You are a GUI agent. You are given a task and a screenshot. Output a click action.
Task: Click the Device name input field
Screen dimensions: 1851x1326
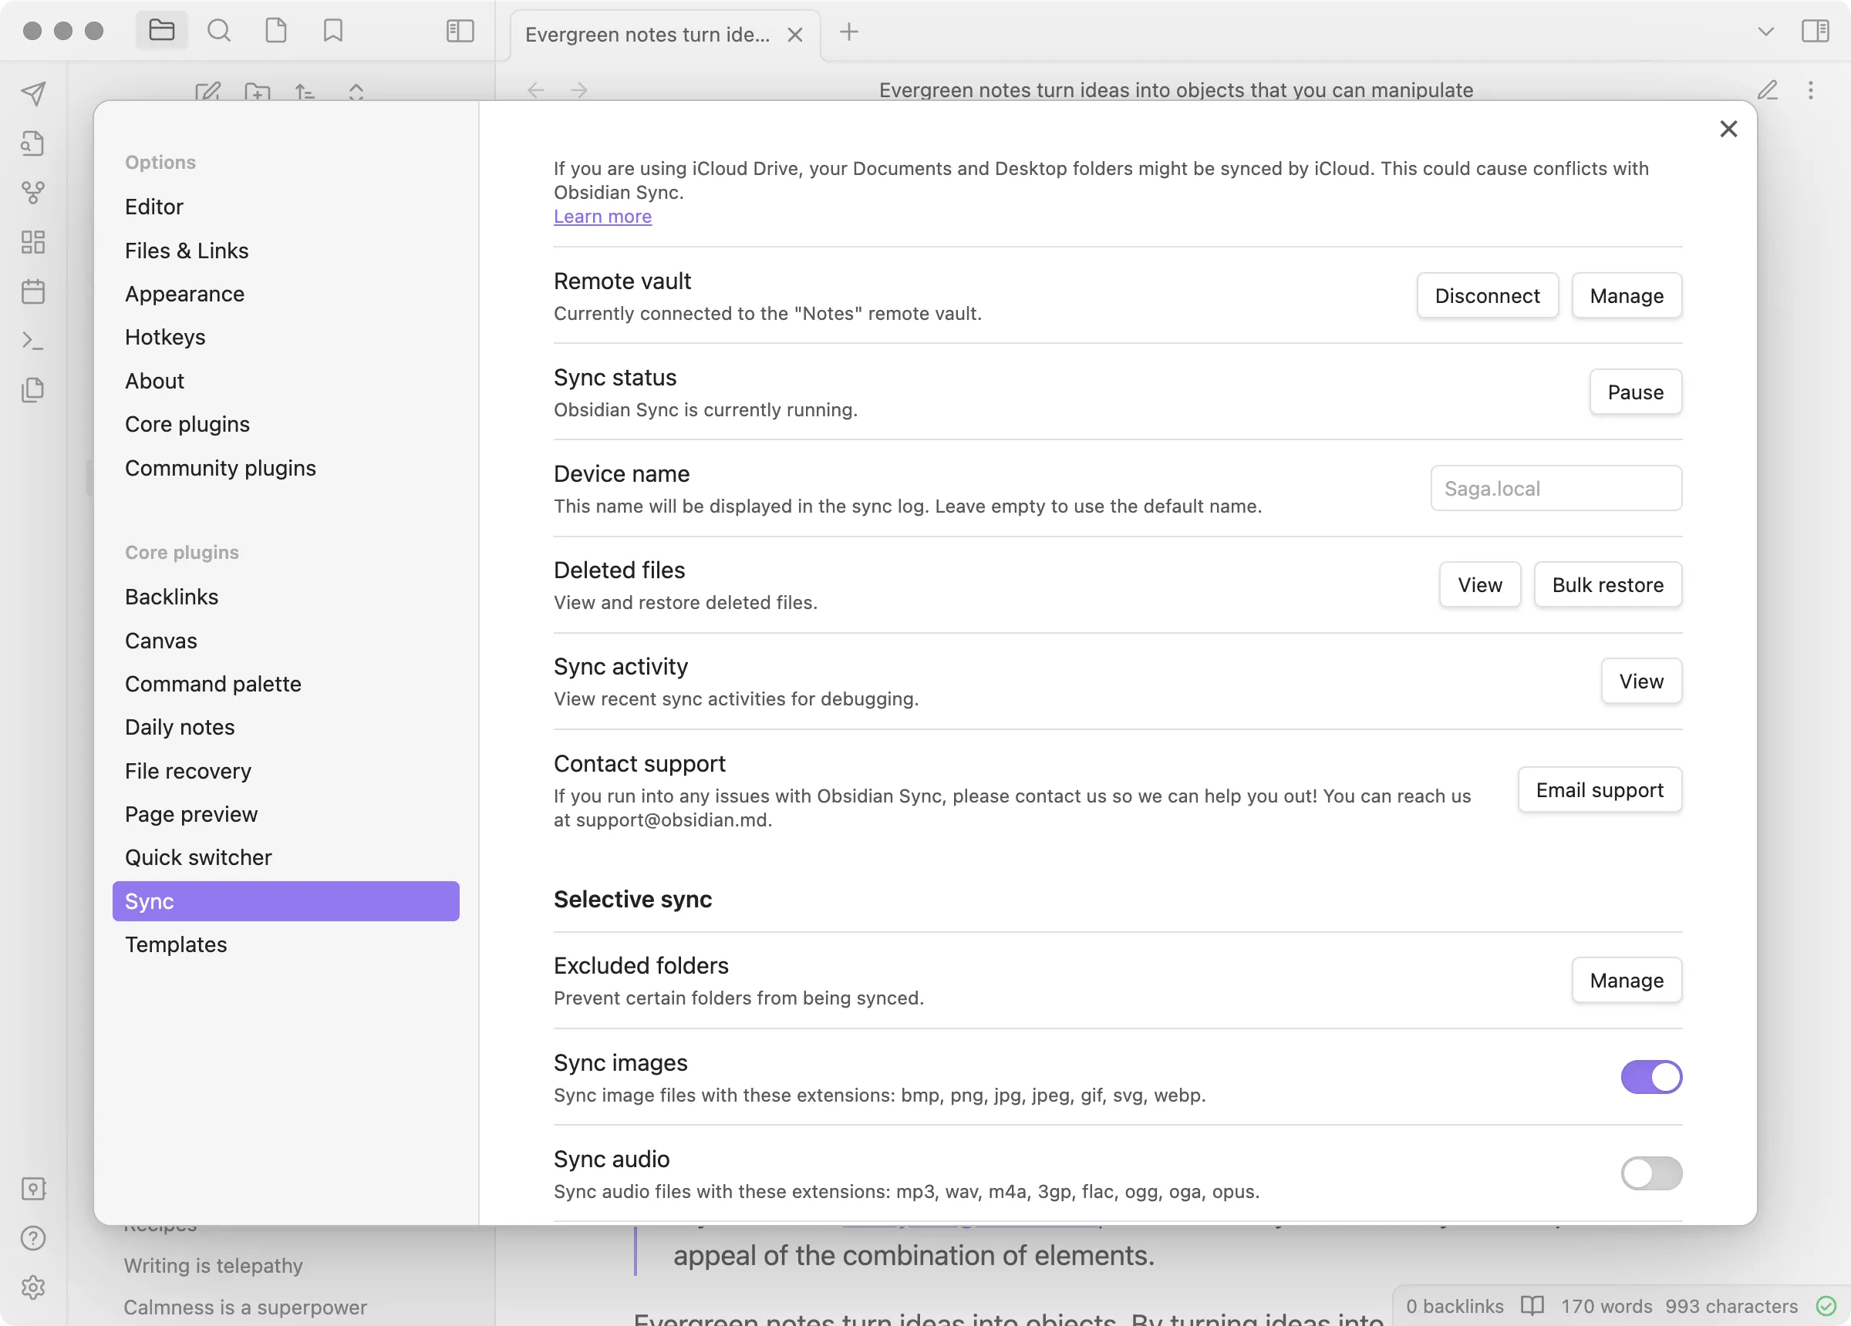[1556, 488]
